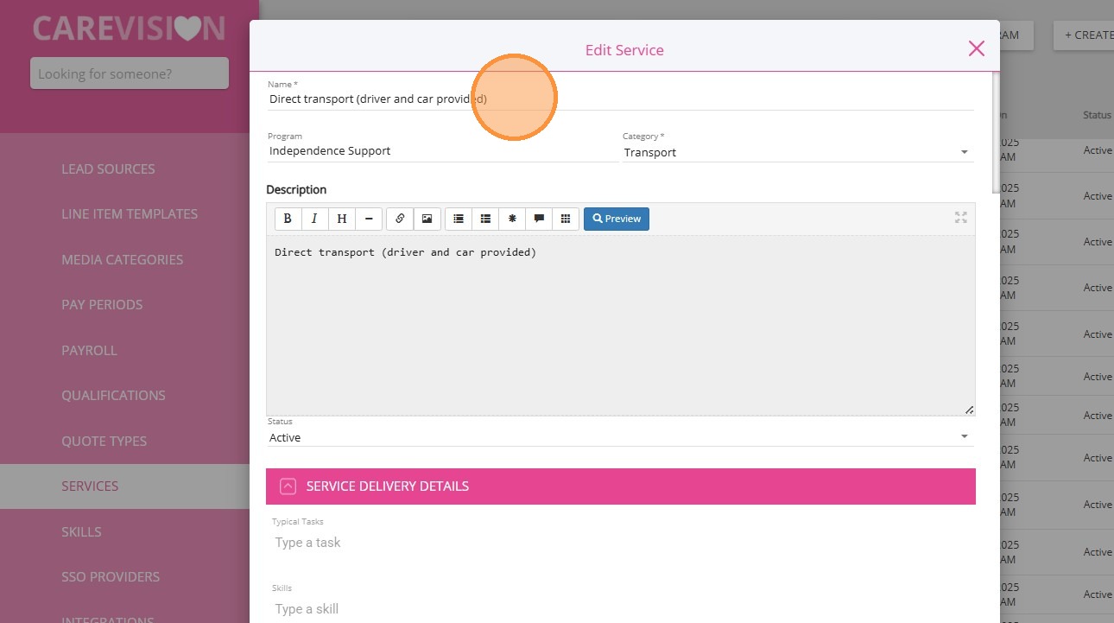Screen dimensions: 1114x623
Task: Click the Typical Tasks input field
Action: [x=620, y=543]
